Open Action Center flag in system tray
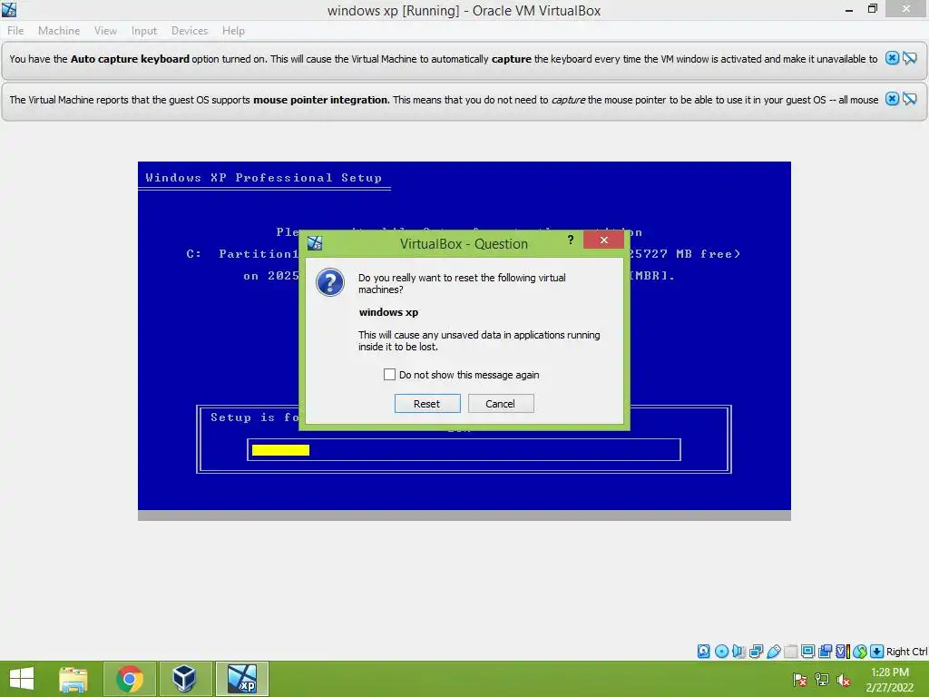Image resolution: width=929 pixels, height=697 pixels. (x=799, y=680)
